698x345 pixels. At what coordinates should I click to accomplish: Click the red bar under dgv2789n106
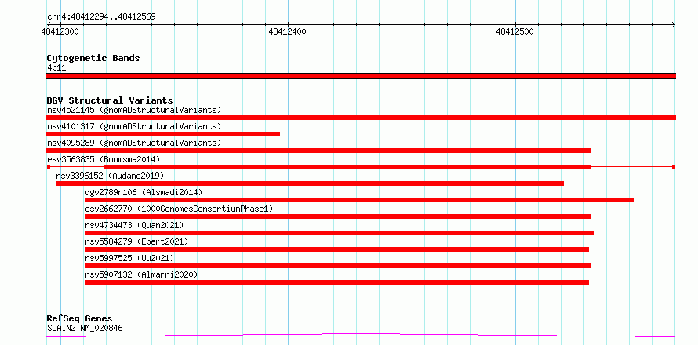click(x=360, y=200)
